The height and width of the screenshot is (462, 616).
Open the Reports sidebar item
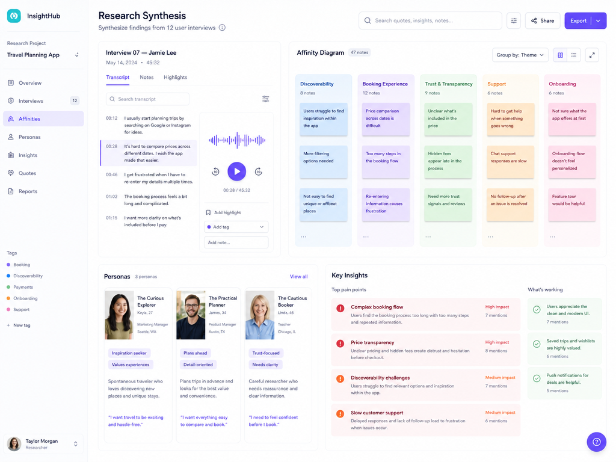point(43,191)
